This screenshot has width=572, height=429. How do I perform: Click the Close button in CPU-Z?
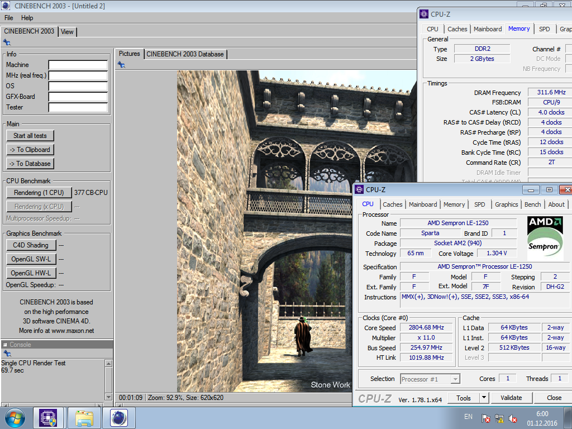pos(554,398)
